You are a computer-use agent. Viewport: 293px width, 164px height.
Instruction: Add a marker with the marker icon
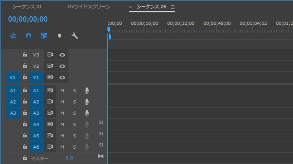[59, 36]
